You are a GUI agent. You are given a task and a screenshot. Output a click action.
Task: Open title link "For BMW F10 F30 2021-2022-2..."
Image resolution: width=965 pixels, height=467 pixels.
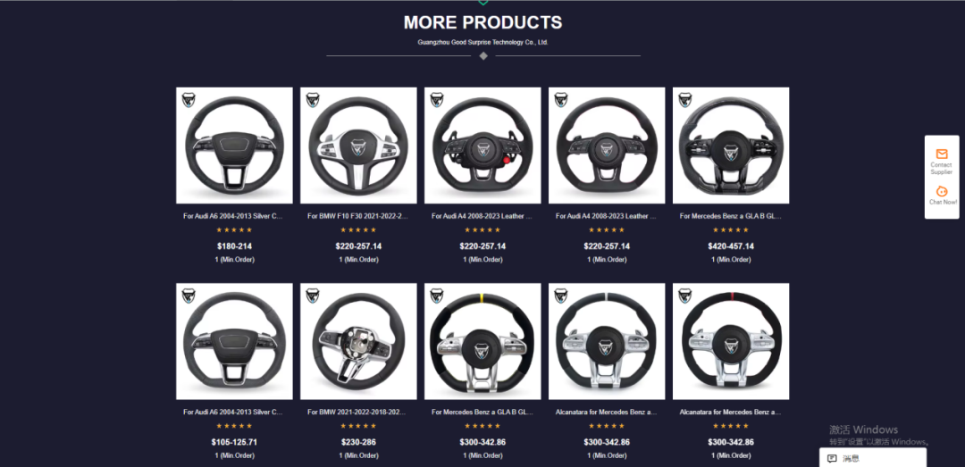[357, 216]
